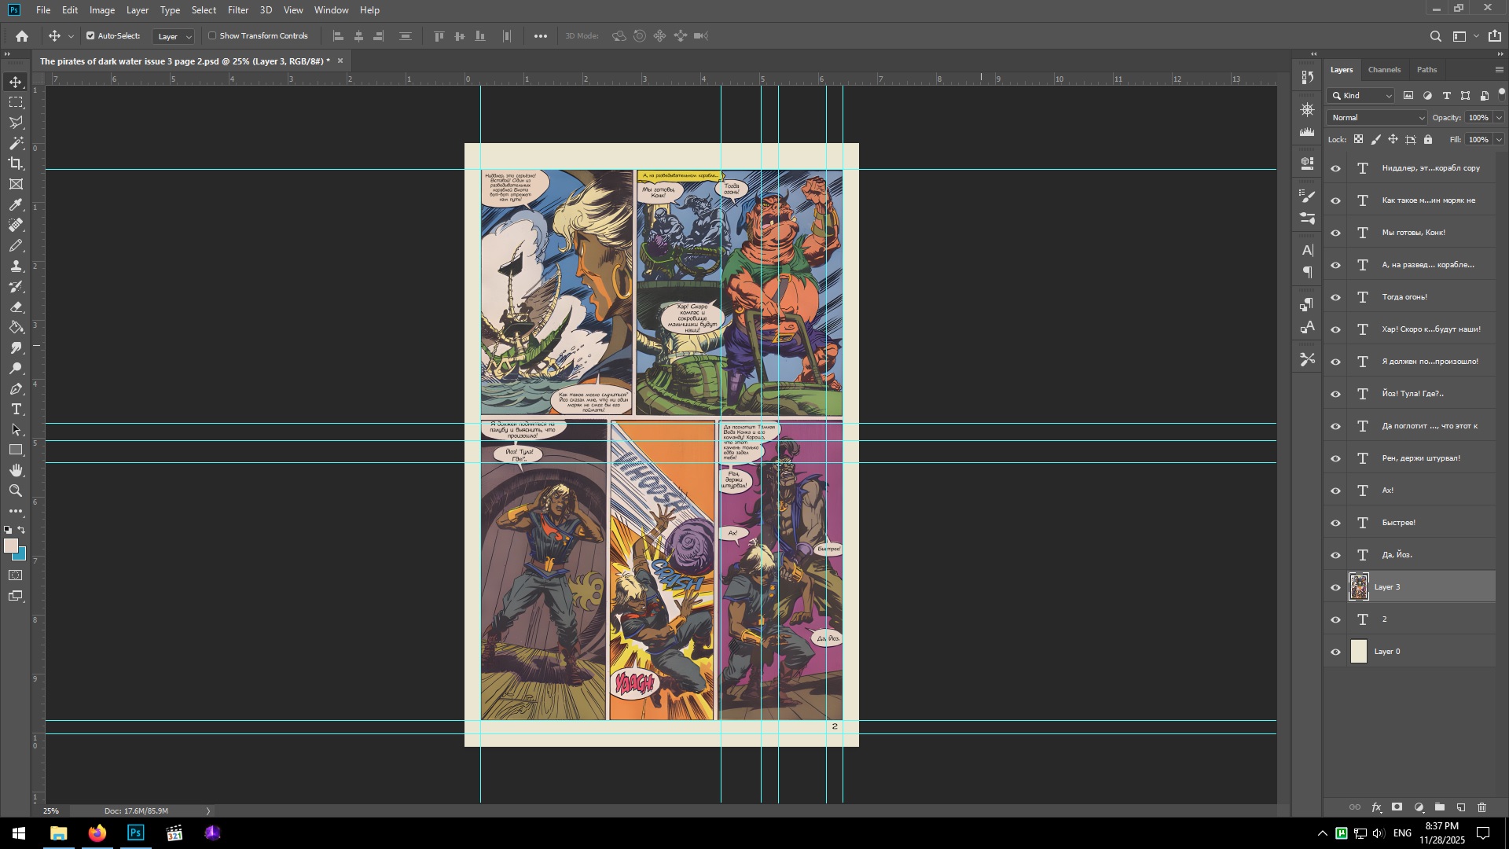Screen dimensions: 1509x849
Task: Switch to the Channels tab
Action: tap(1384, 70)
